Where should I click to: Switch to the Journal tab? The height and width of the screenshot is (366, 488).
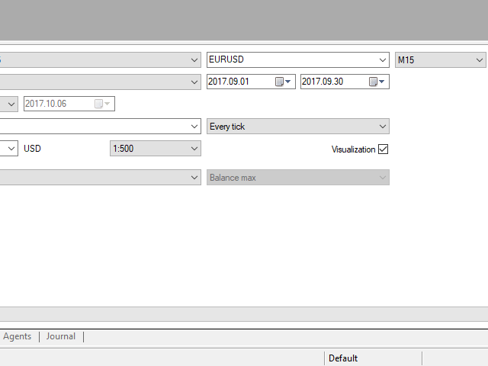click(61, 336)
